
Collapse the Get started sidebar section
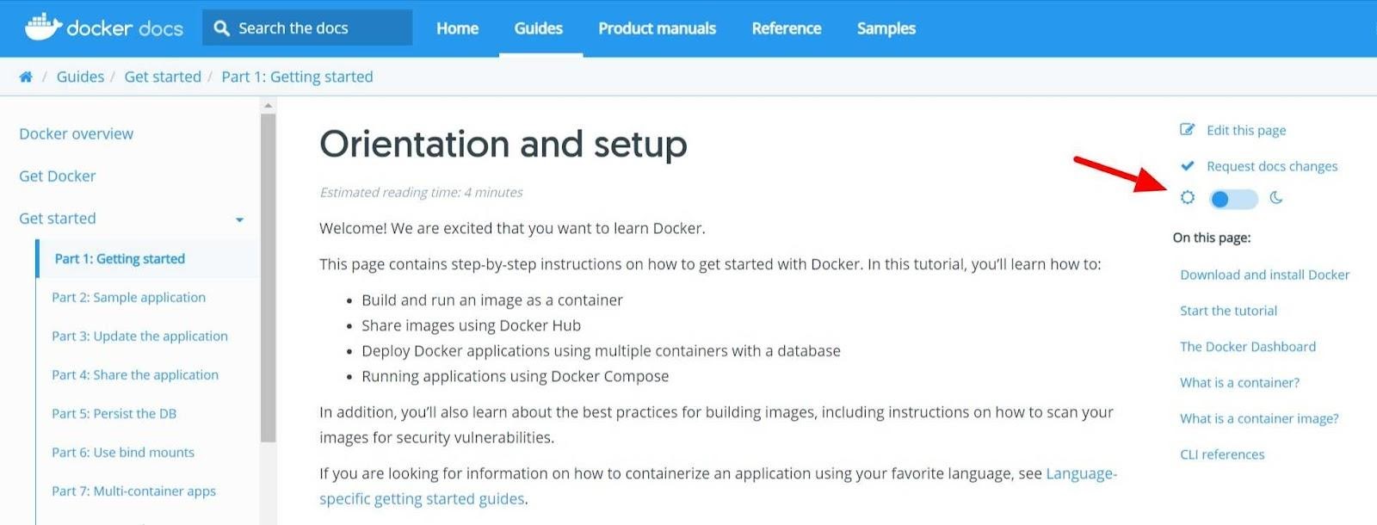point(239,219)
